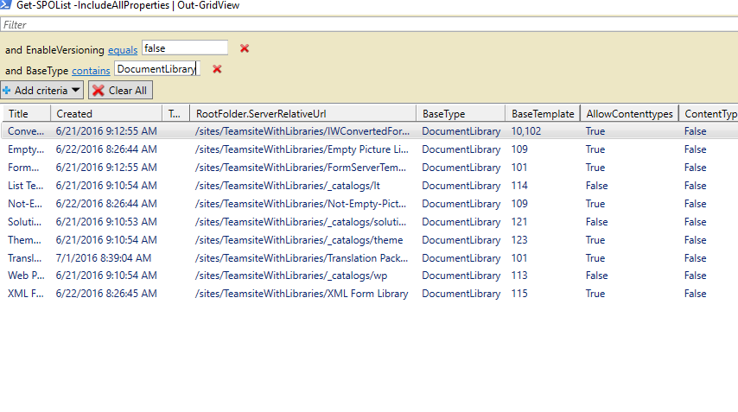
Task: Focus the Filter search box
Action: coord(369,24)
